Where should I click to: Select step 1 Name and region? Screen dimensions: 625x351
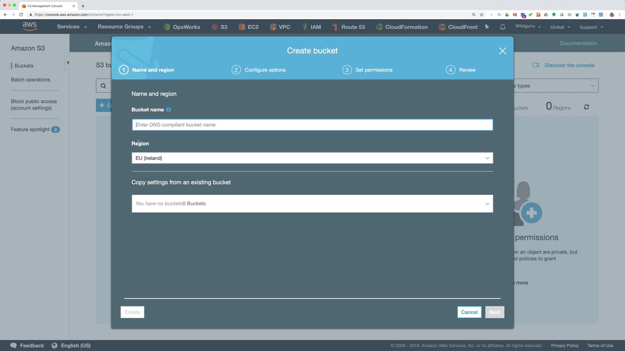coord(146,70)
